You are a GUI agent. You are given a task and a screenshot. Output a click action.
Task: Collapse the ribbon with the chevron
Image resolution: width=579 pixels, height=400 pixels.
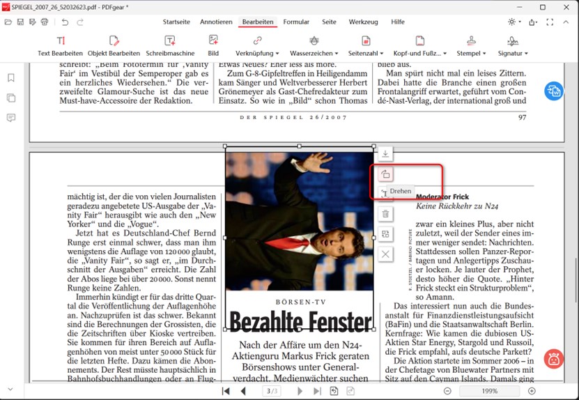point(566,22)
